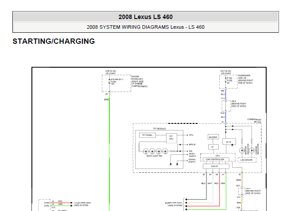The image size is (283, 211).
Task: Click the brown BRN wire below pin 18
Action: tap(242, 180)
